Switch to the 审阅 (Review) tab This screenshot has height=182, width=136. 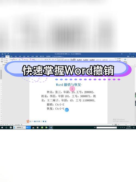33,56
